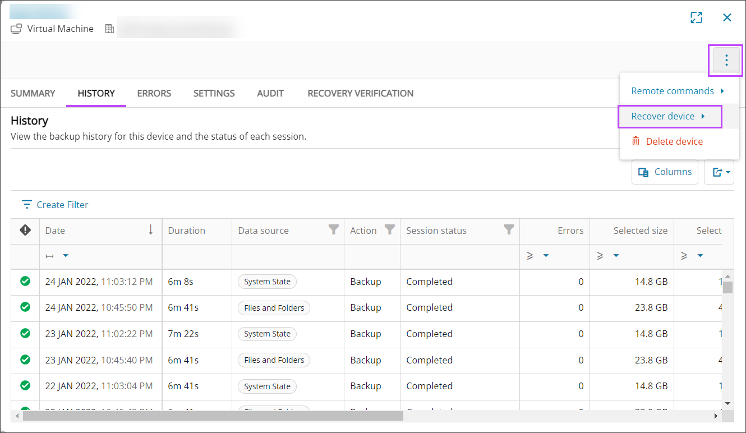746x433 pixels.
Task: Click the vertical scrollbar down arrow
Action: point(727,403)
